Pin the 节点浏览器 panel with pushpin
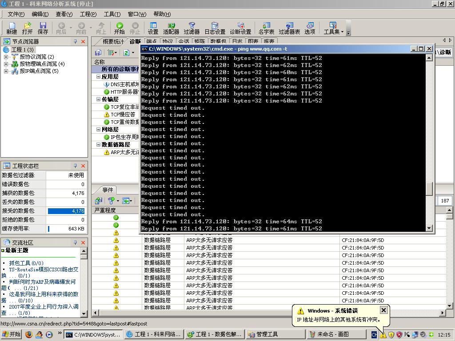 [75, 41]
